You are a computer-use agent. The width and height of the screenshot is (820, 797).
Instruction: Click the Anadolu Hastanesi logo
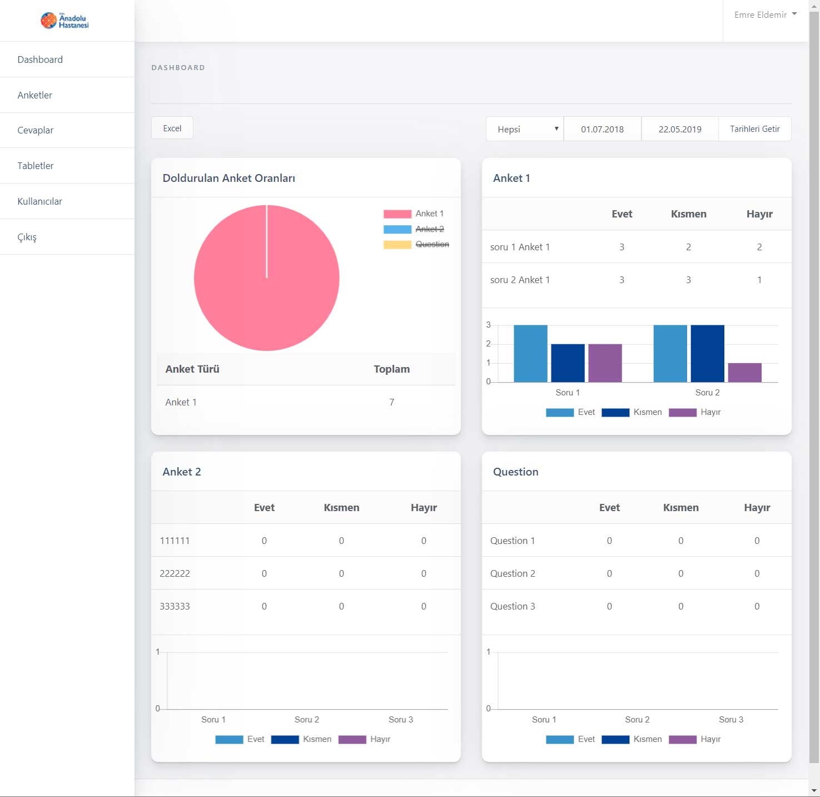click(64, 21)
